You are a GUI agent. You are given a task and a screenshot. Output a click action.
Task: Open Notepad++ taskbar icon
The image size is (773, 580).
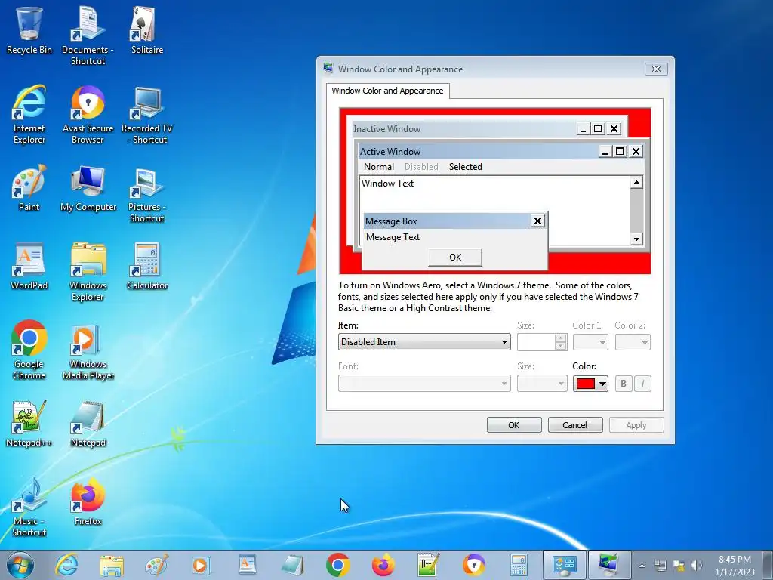[429, 565]
